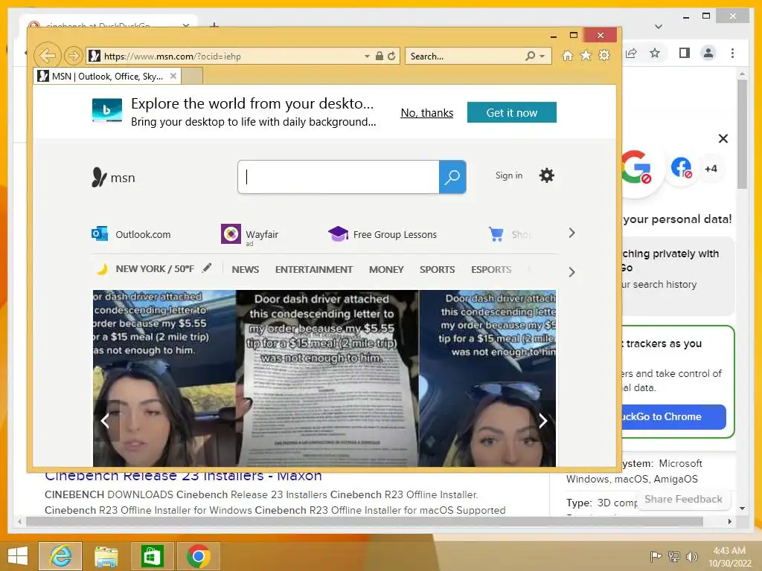This screenshot has height=571, width=762.
Task: Click blocked Google tracker icon
Action: click(637, 167)
